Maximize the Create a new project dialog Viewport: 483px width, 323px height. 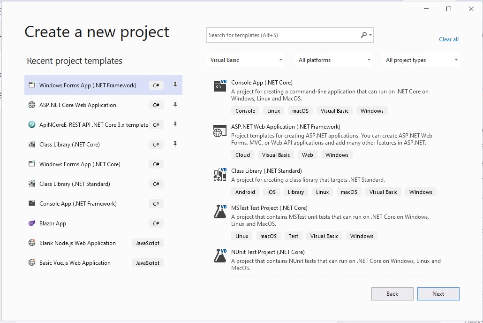click(x=448, y=9)
